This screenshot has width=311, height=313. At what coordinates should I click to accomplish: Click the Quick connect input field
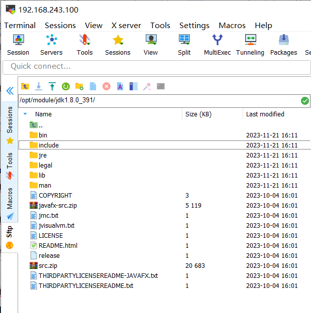[157, 67]
